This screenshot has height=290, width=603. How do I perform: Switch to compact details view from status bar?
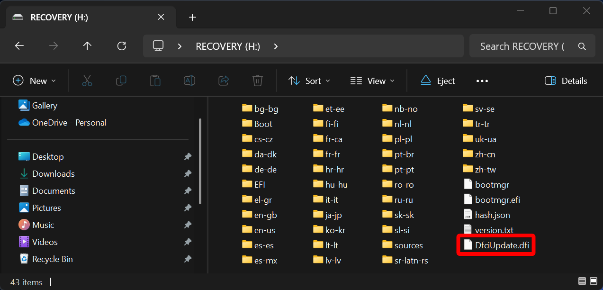[582, 281]
